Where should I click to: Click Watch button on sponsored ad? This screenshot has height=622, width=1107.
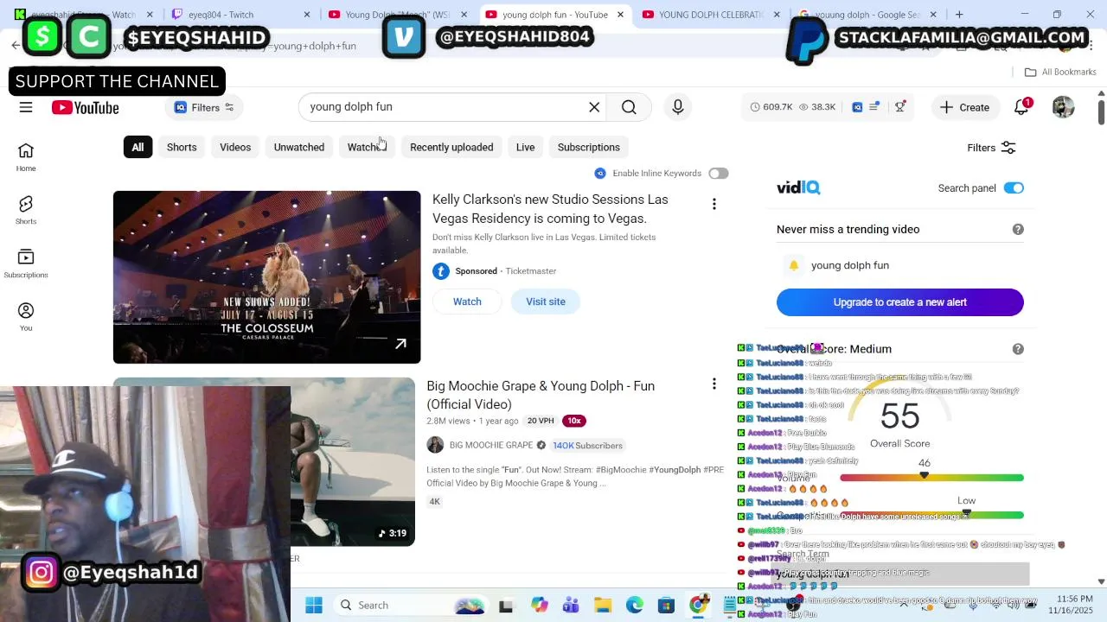467,301
